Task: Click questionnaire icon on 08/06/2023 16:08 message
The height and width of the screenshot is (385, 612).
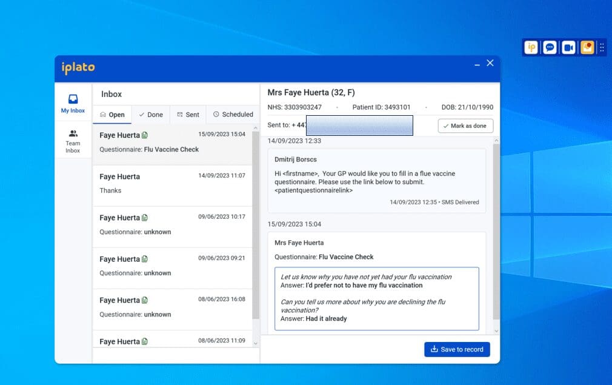Action: (145, 300)
